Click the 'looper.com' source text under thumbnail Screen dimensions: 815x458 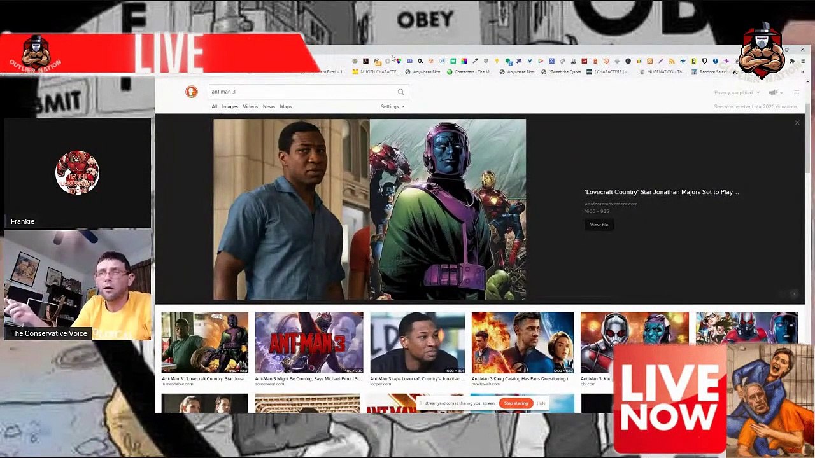[x=382, y=384]
